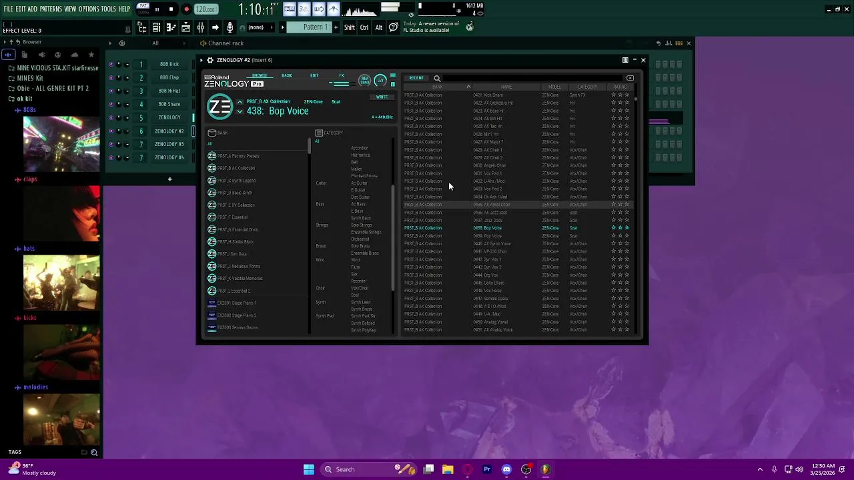Switch to ZENOLOGY FX tab
This screenshot has width=854, height=480.
click(342, 75)
